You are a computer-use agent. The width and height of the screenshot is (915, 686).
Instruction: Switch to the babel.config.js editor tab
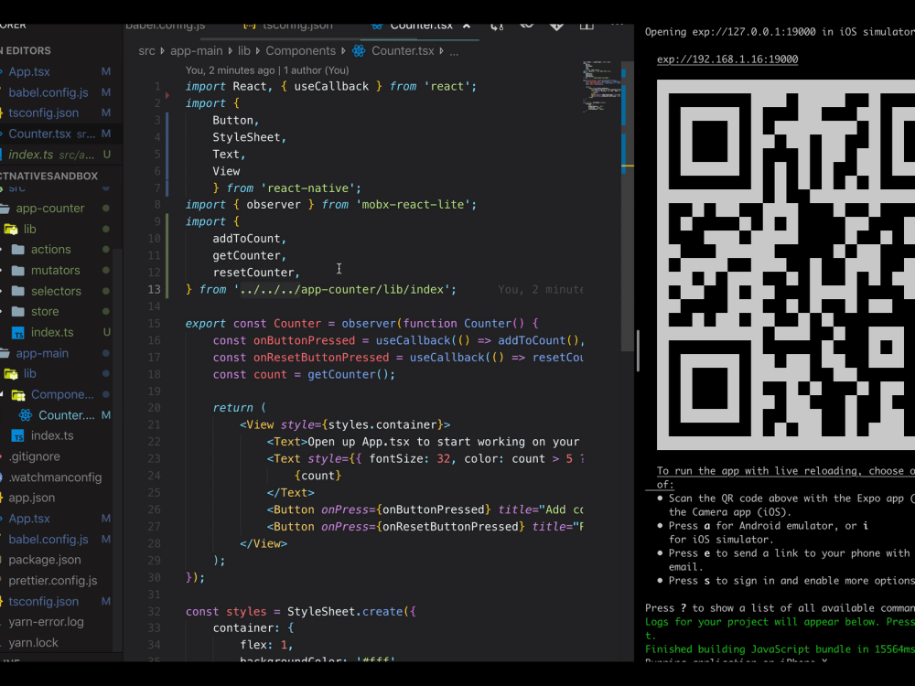point(165,27)
